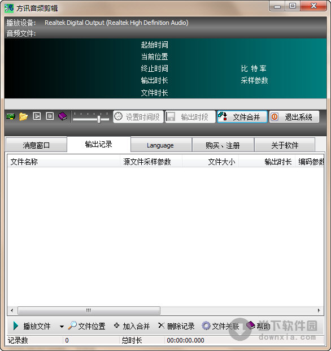Open the Language tab
Screen dimensions: 331x351
[161, 145]
